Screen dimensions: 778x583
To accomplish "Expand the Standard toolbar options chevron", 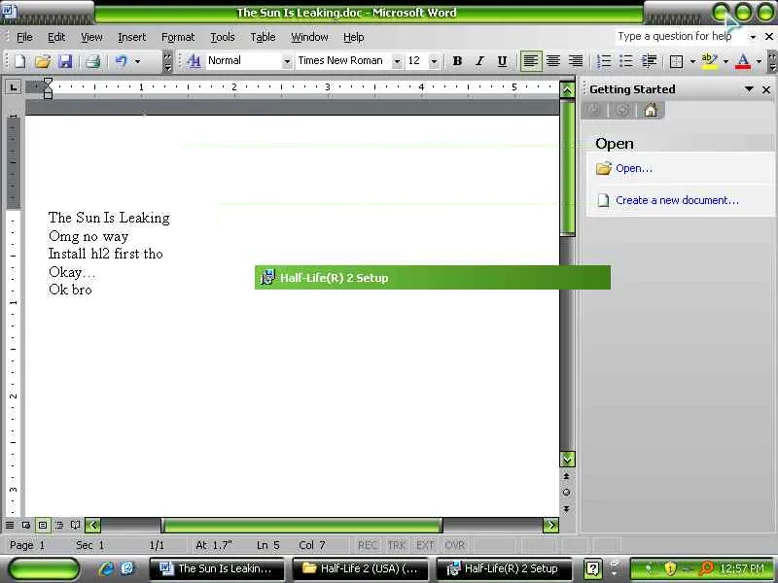I will coord(167,61).
